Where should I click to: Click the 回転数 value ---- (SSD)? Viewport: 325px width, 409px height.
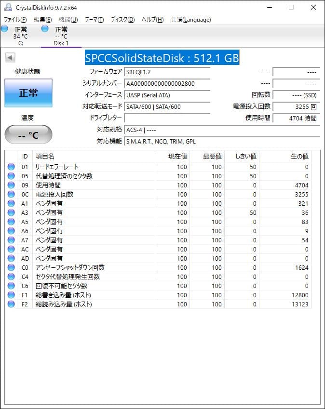pos(297,95)
